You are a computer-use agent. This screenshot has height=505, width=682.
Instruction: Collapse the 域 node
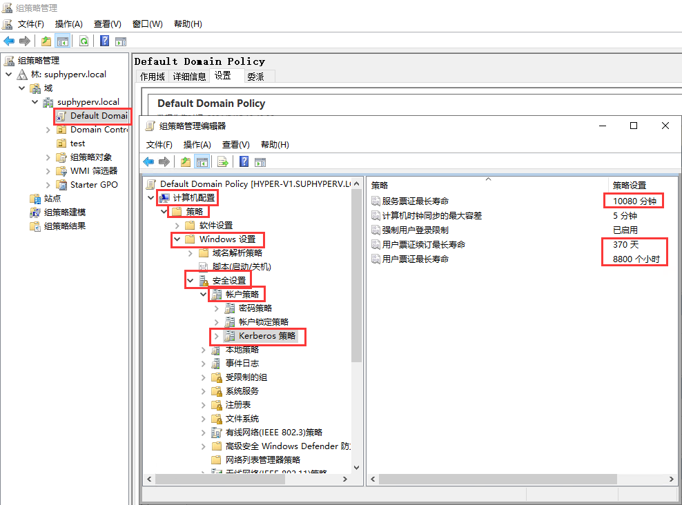[x=22, y=88]
